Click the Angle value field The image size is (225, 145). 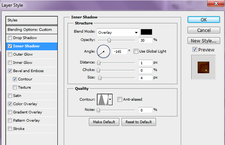pos(120,51)
